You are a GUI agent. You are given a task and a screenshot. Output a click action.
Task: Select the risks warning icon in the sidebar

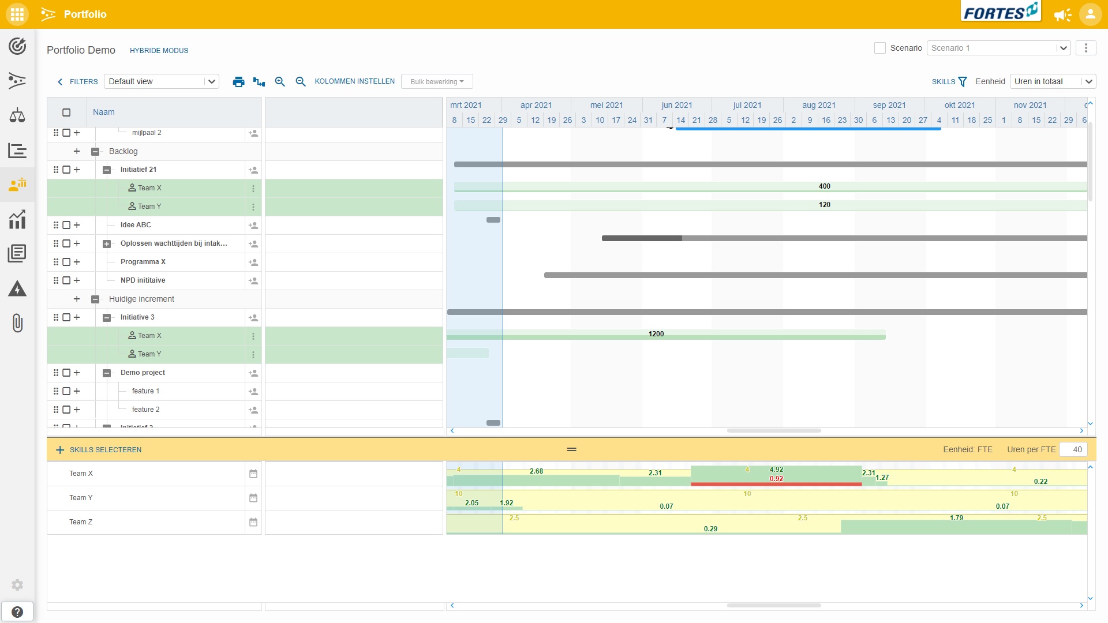17,288
